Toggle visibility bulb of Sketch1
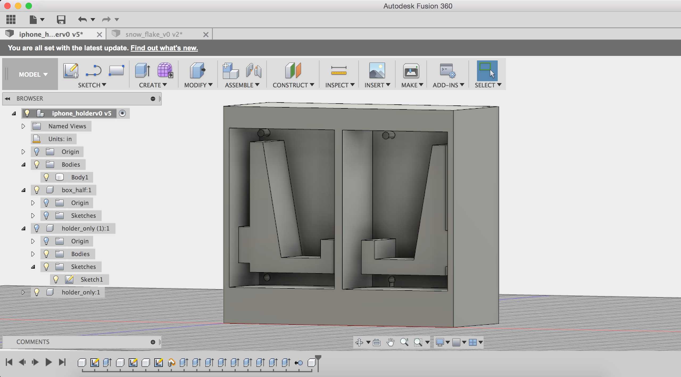Image resolution: width=681 pixels, height=377 pixels. click(x=56, y=279)
